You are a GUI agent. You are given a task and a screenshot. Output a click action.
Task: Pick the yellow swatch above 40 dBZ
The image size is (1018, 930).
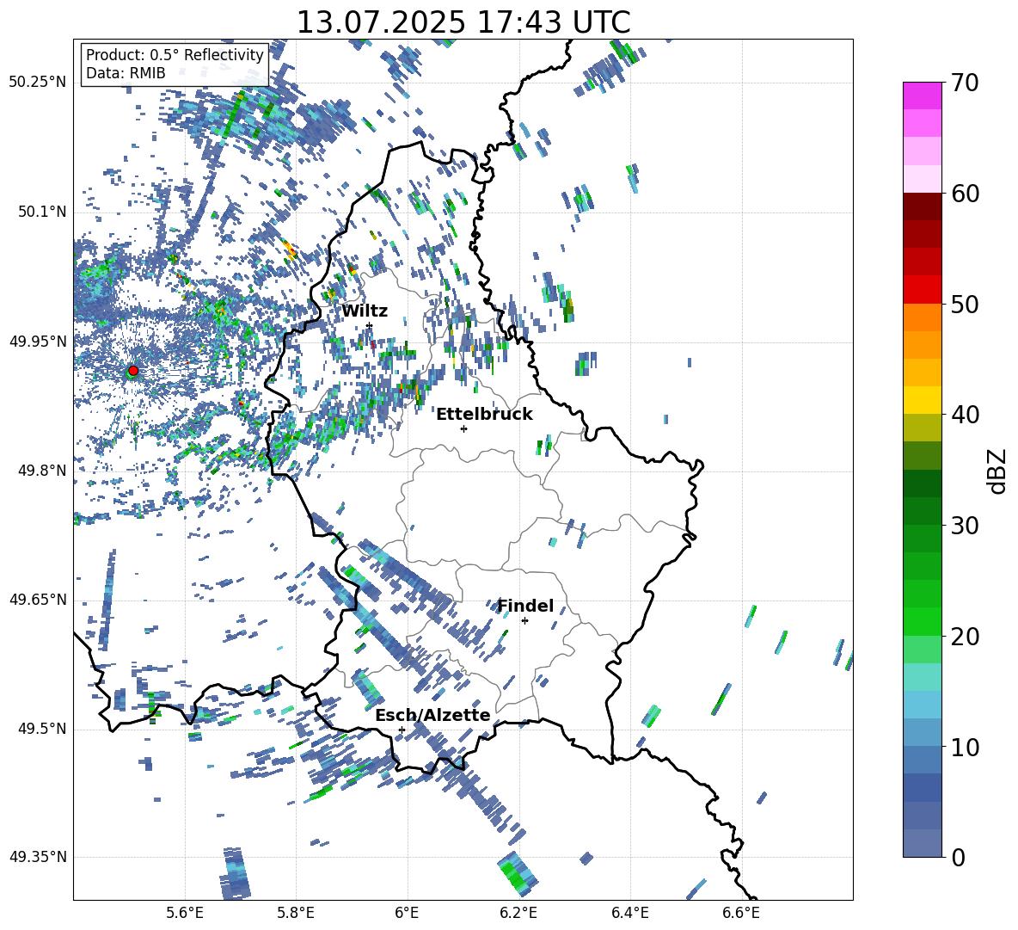point(922,400)
